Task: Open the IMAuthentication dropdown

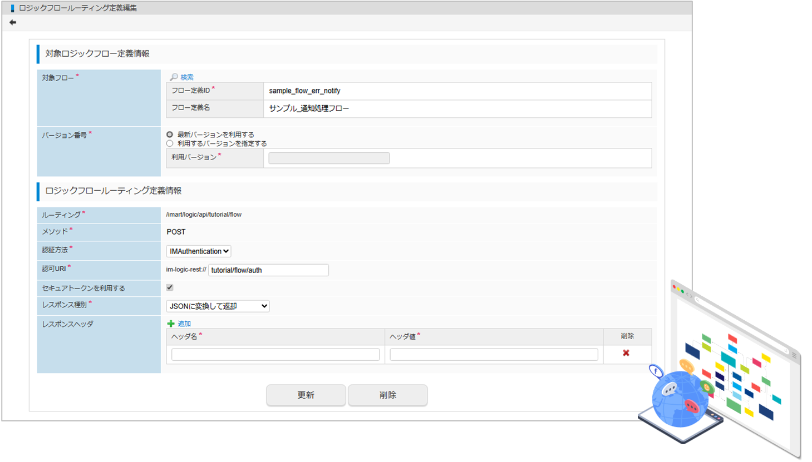Action: click(199, 251)
